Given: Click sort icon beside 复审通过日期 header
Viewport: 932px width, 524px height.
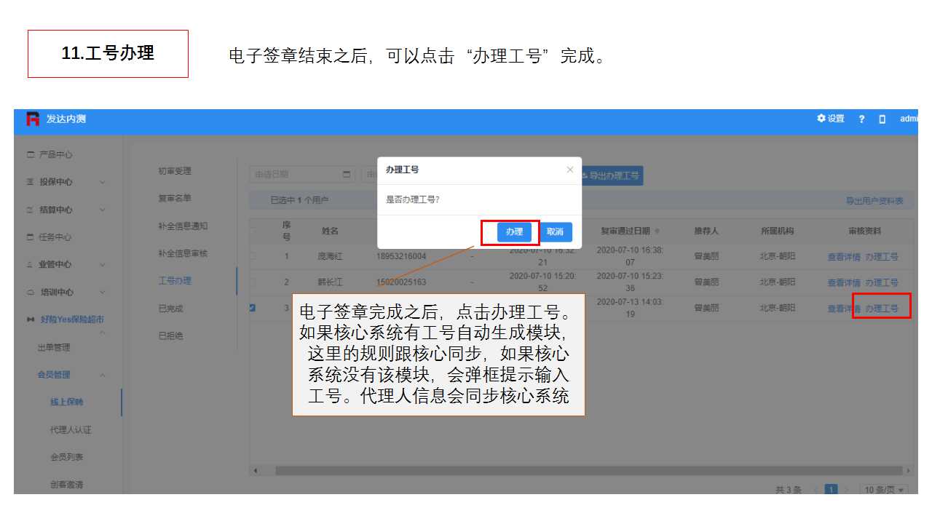Looking at the screenshot, I should coord(657,231).
